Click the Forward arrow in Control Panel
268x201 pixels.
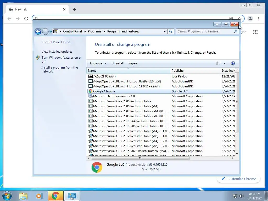click(45, 31)
